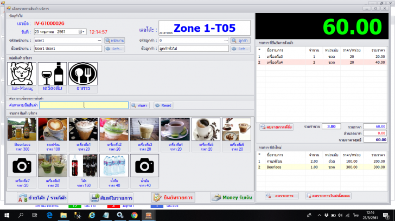Pick the เครื่องดื่ม2 green drink tile

[114, 135]
